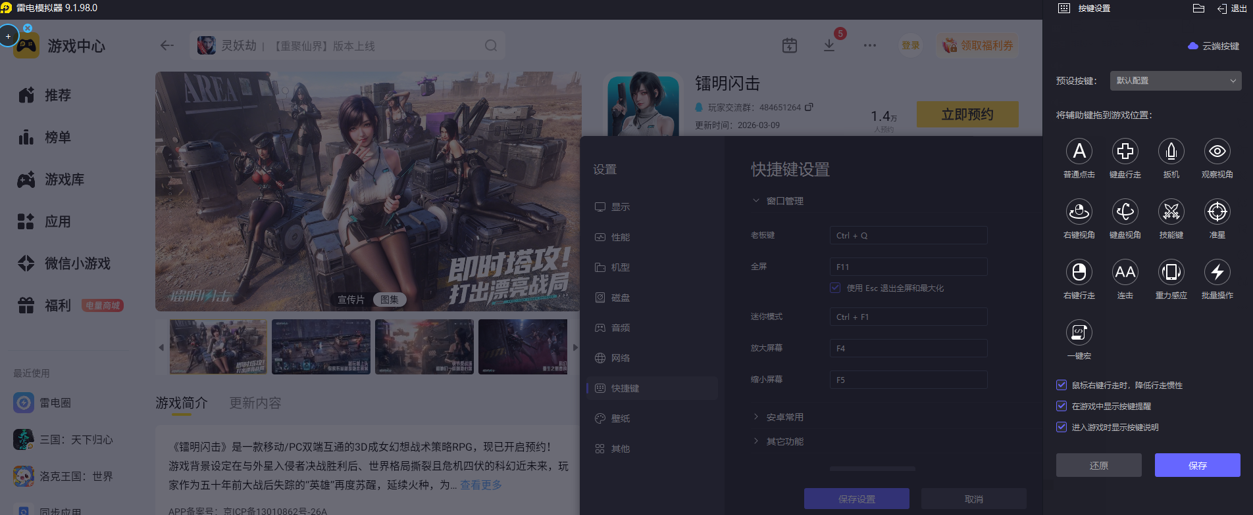This screenshot has height=515, width=1253.
Task: Toggle 鼠标右键行走时，降低行走惯性 checkbox
Action: click(x=1061, y=385)
